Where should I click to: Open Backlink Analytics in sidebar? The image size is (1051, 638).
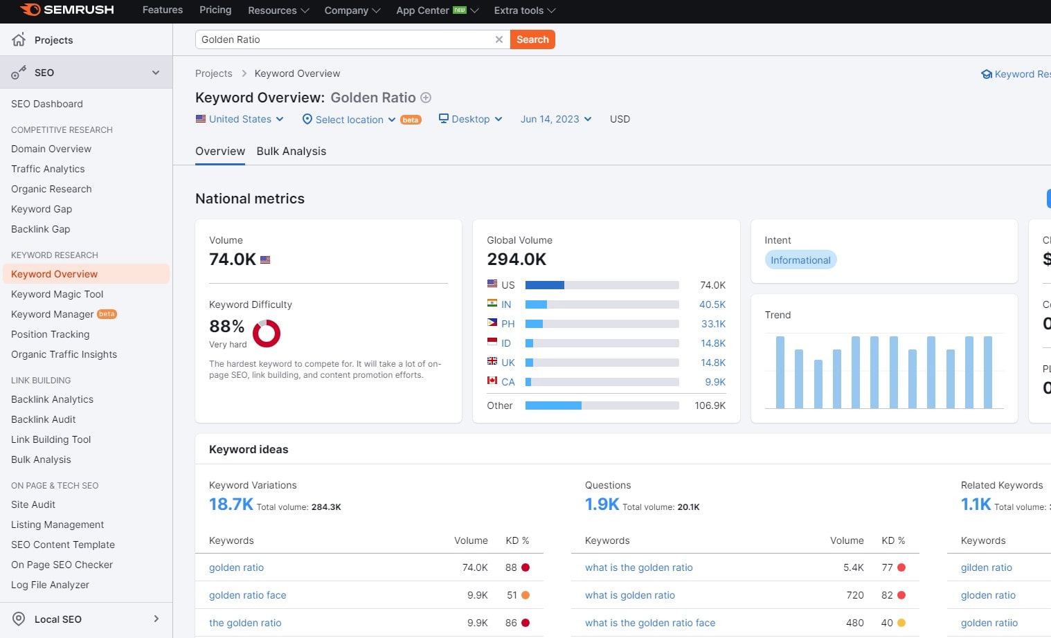52,399
